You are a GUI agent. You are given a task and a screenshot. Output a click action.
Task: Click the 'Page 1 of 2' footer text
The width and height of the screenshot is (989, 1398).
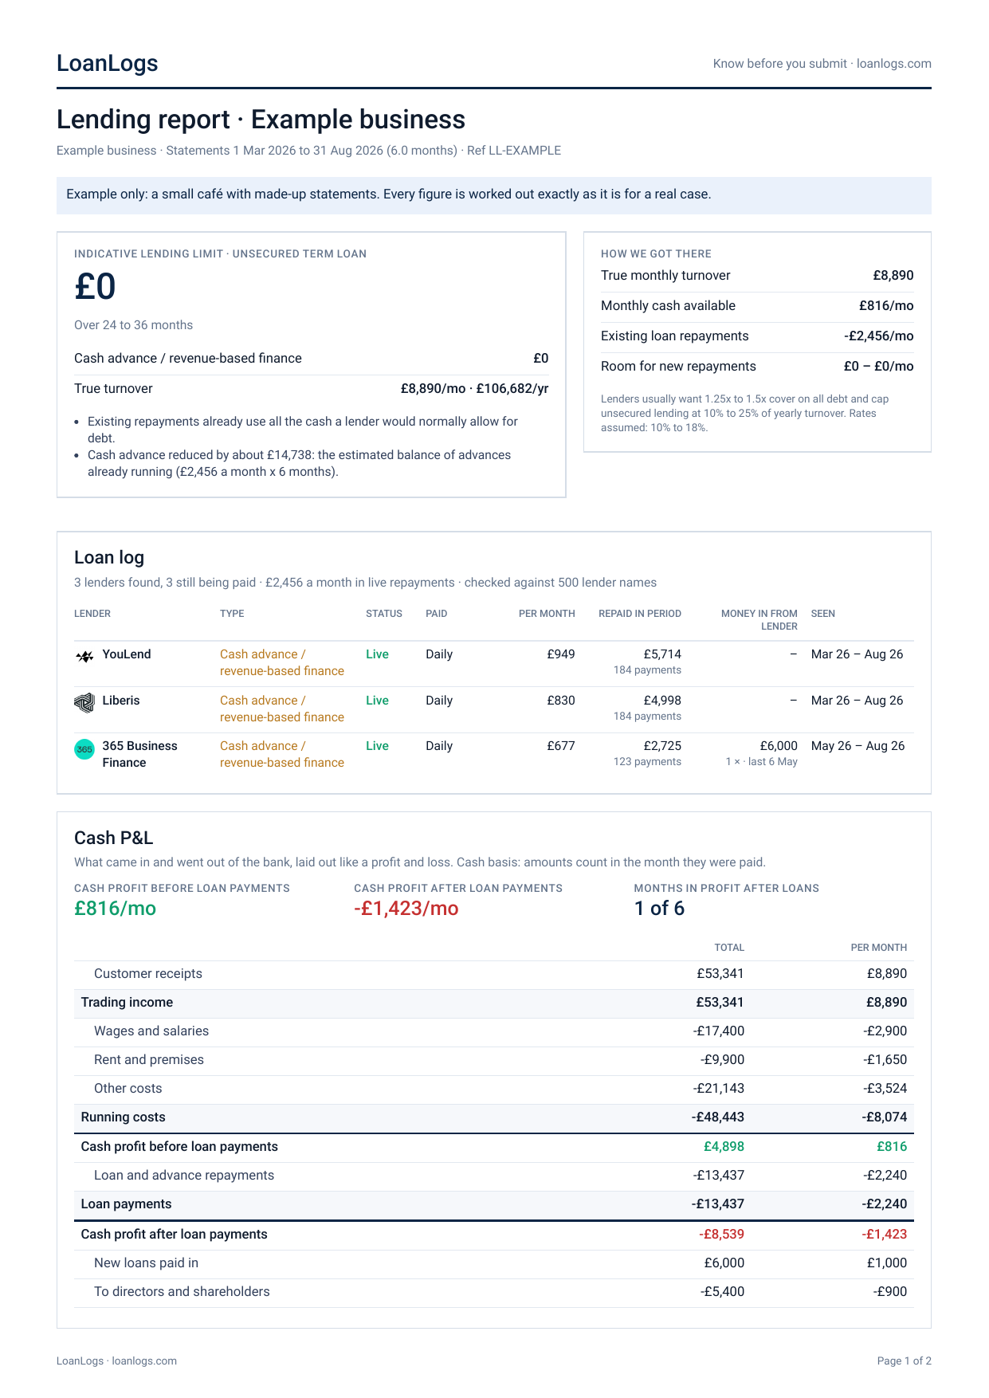904,1361
